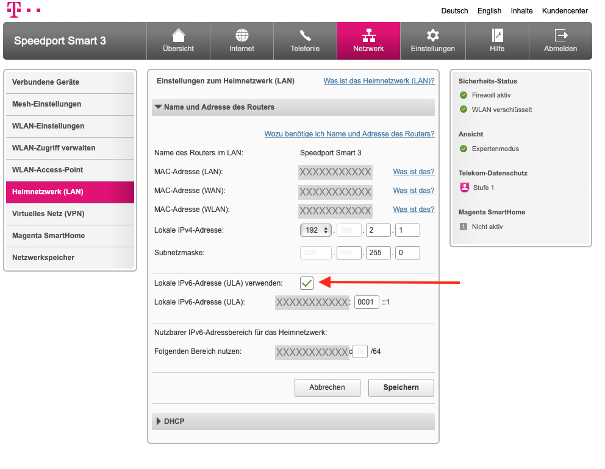Open the first IPv4 octet dropdown showing 192
Screen dimensions: 605x469
[316, 230]
